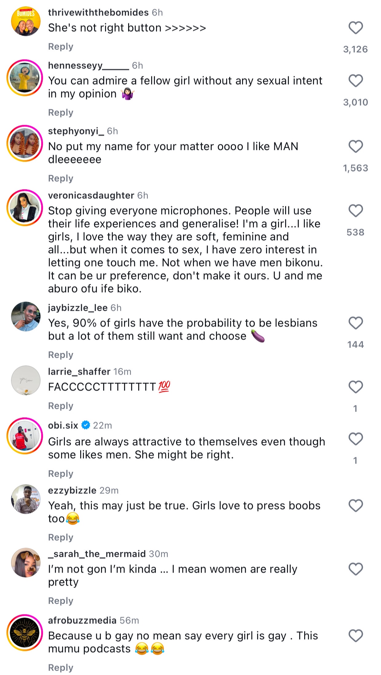The width and height of the screenshot is (381, 675).
Task: Reply to thrivewiththebomides' comment
Action: tap(61, 46)
